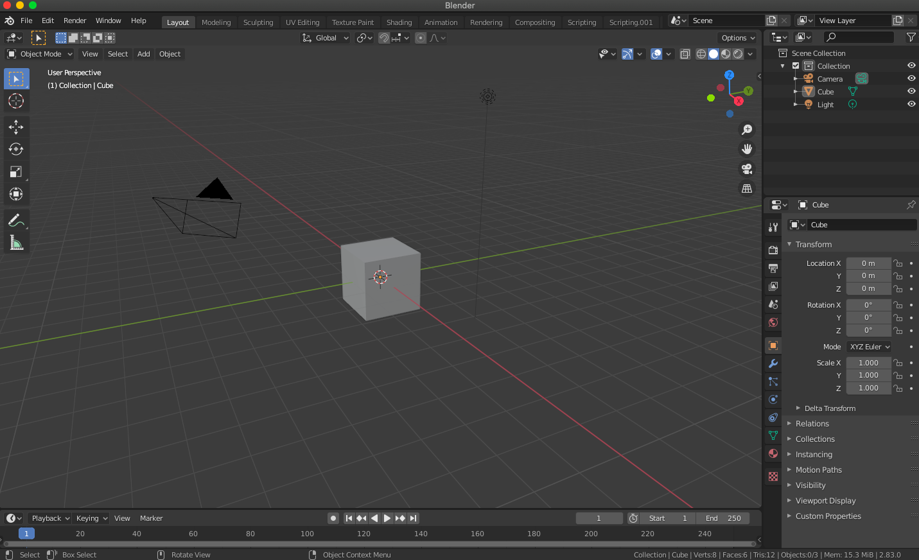919x560 pixels.
Task: Toggle Location X lock icon
Action: click(898, 263)
